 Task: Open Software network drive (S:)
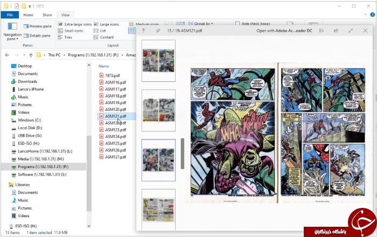coord(39,175)
